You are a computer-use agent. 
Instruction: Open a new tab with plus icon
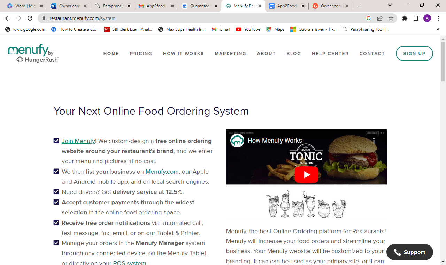[360, 6]
